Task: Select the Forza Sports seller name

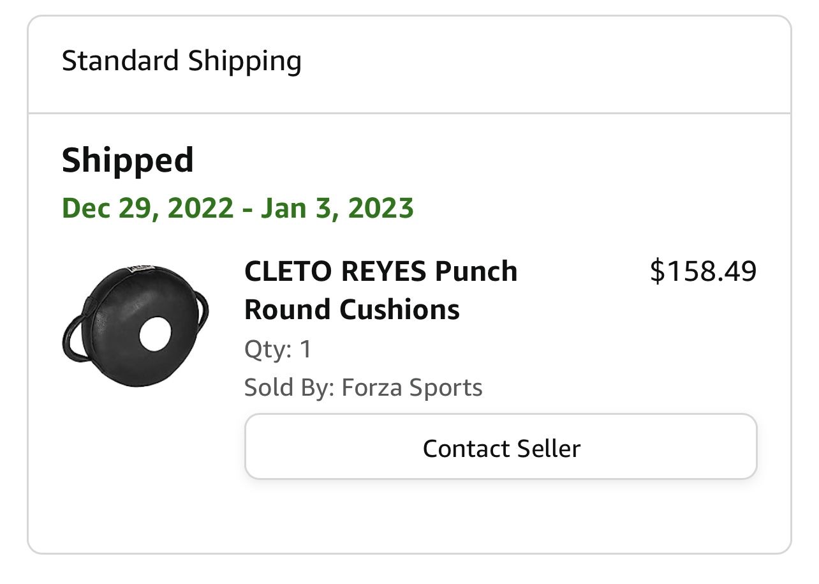Action: pyautogui.click(x=412, y=387)
